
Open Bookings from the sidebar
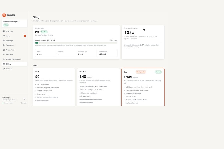(x=14, y=41)
